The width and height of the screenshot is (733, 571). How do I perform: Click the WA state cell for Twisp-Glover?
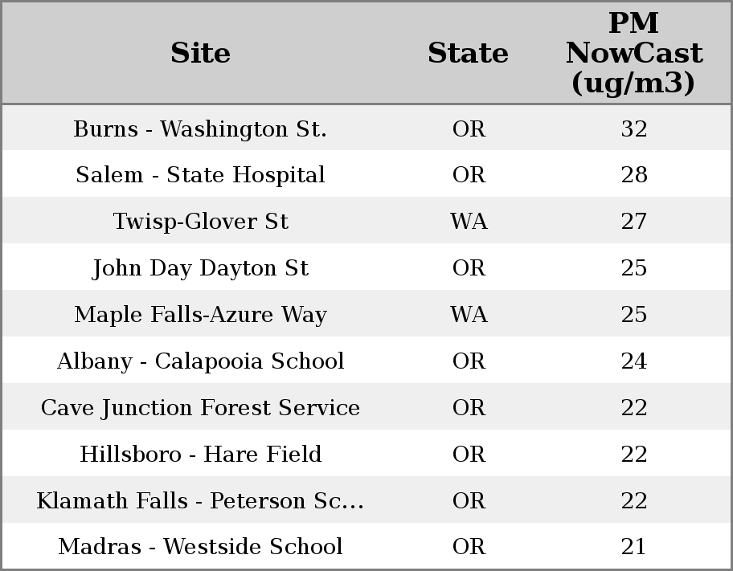[469, 222]
